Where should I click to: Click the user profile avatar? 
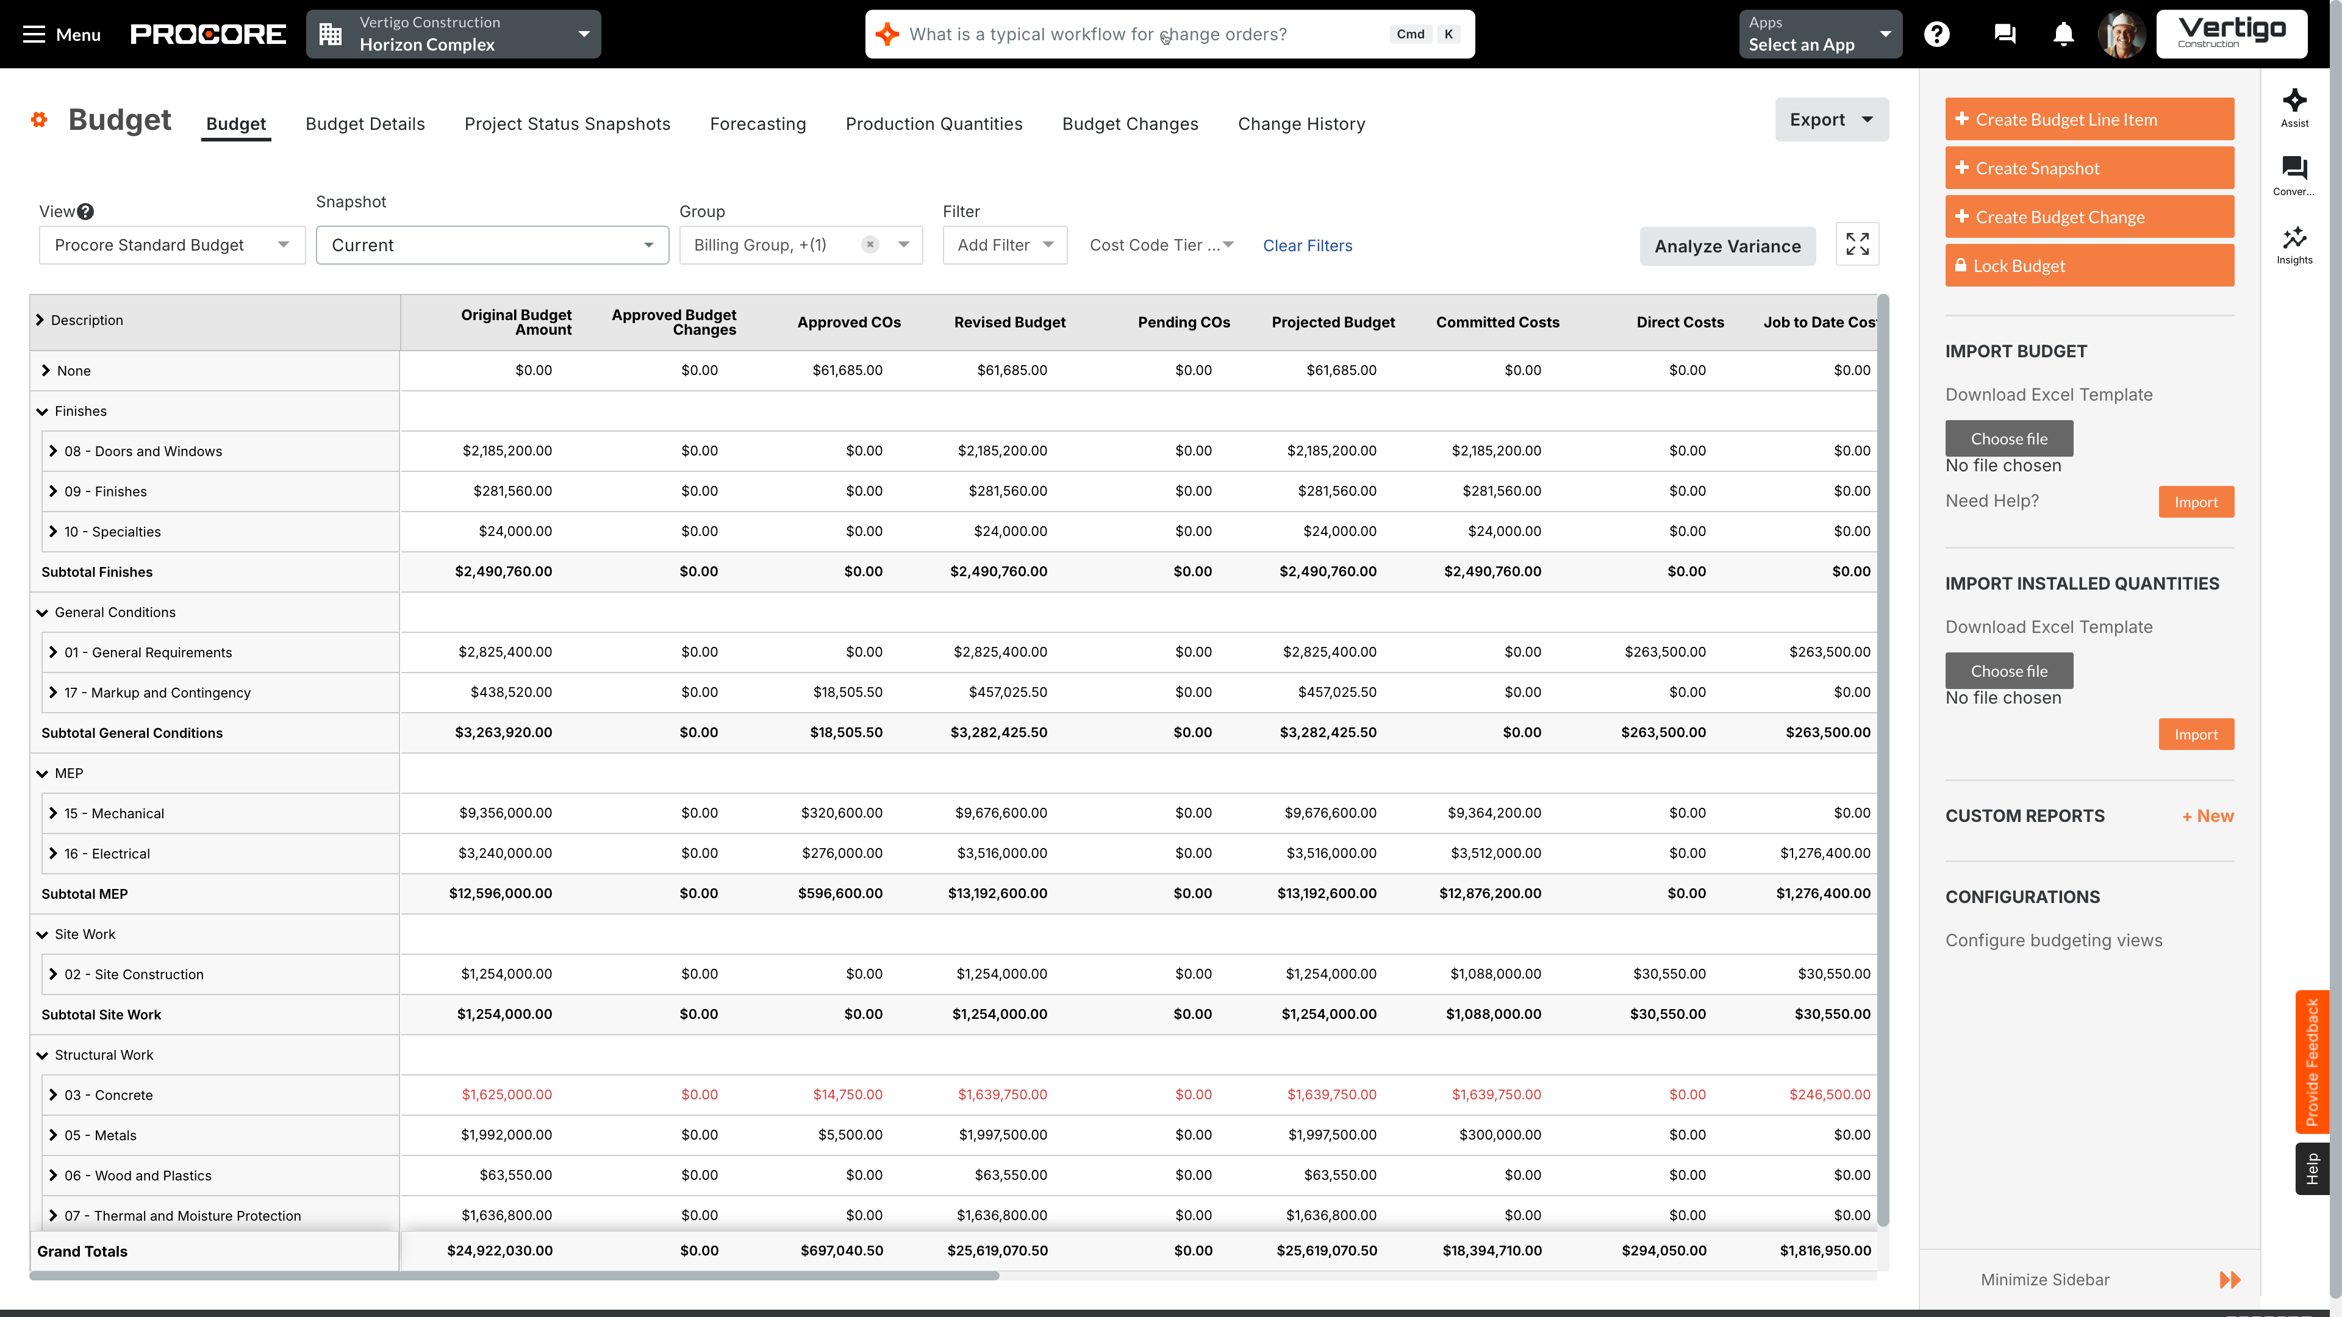pos(2122,34)
